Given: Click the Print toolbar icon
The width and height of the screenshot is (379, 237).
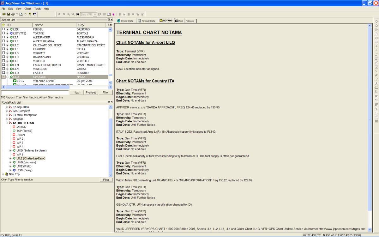Looking at the screenshot, I should coord(13,14).
